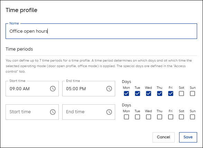
Task: Click the empty second End time field
Action: point(89,112)
